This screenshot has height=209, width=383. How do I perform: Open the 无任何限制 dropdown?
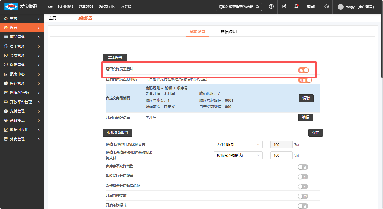click(238, 145)
